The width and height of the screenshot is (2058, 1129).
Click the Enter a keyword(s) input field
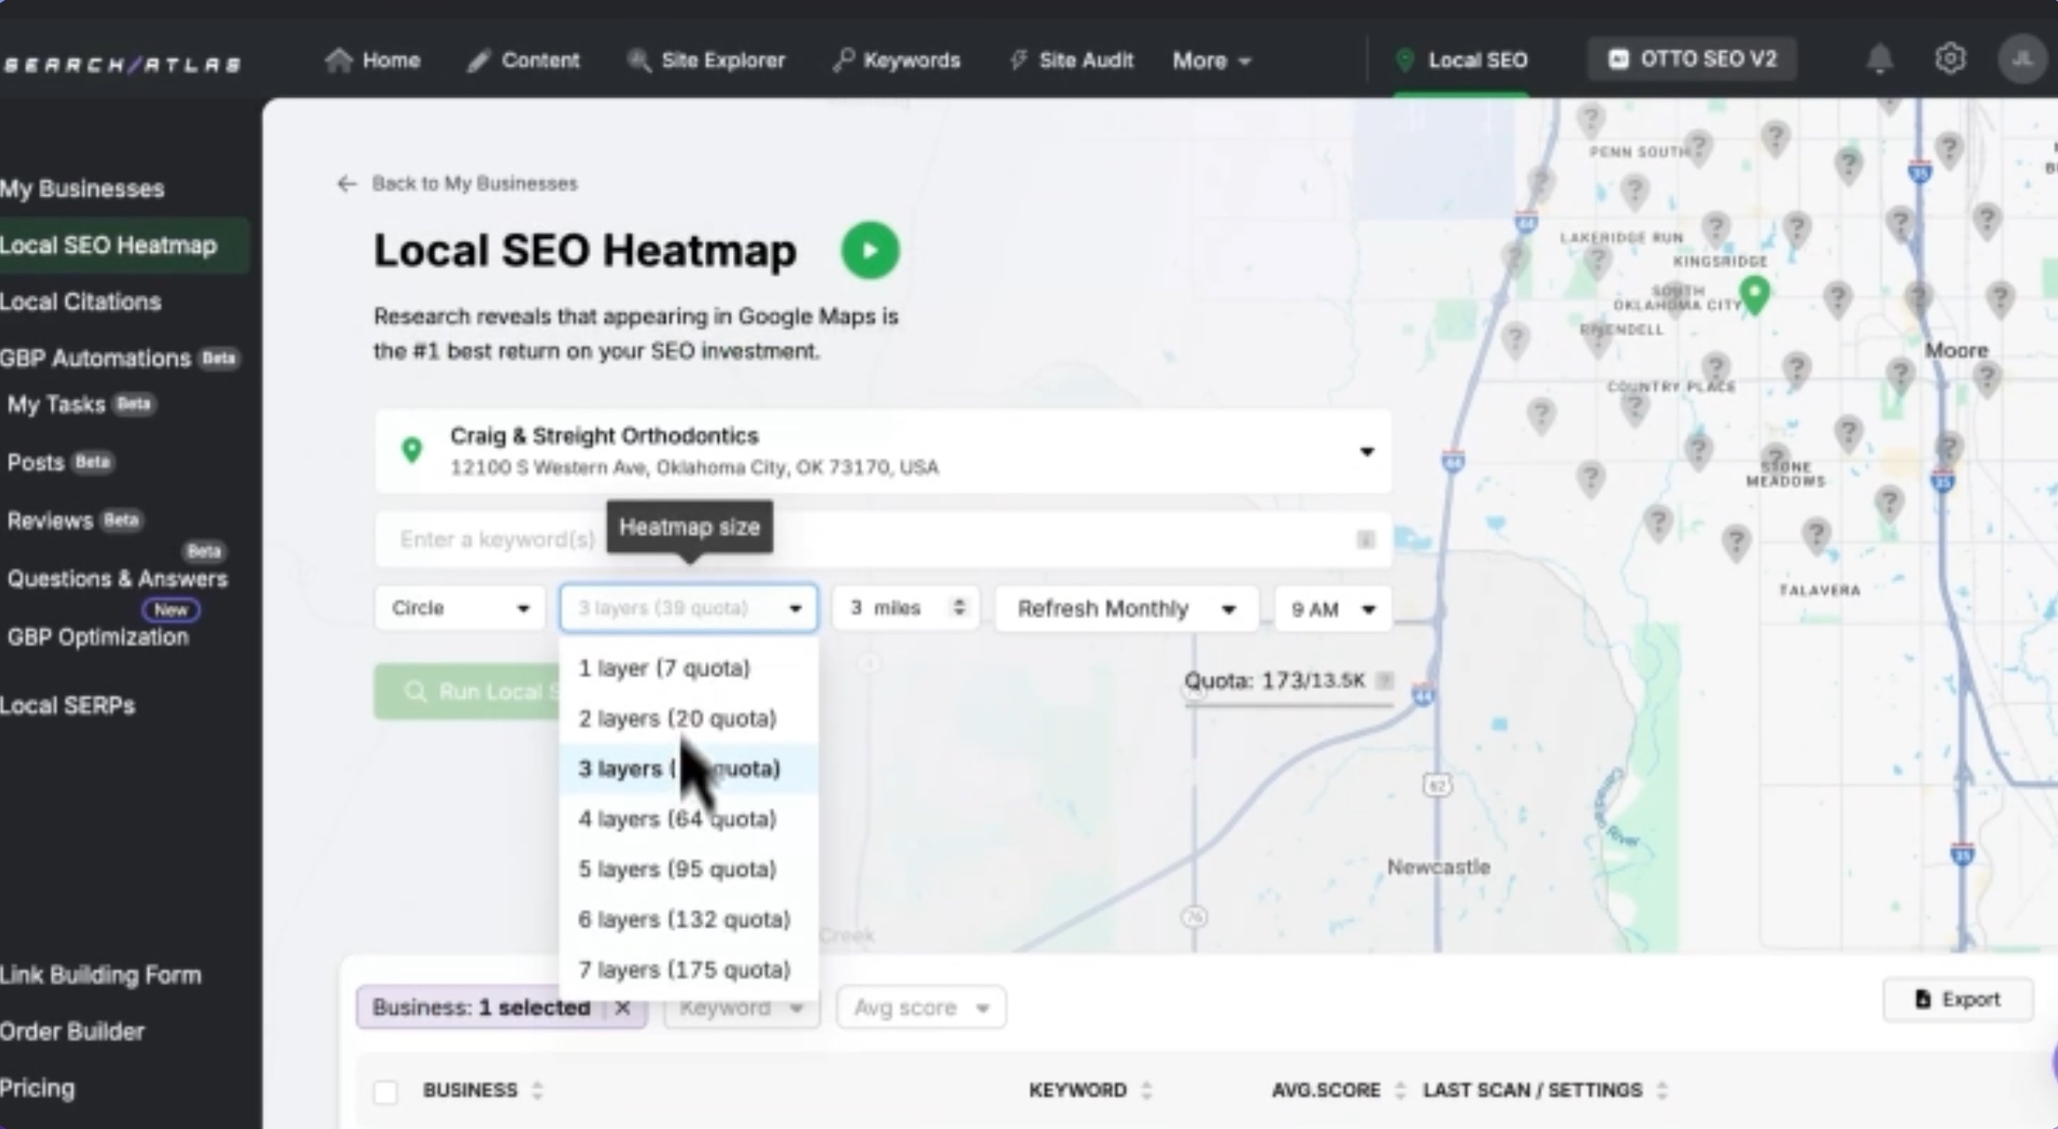pos(497,539)
